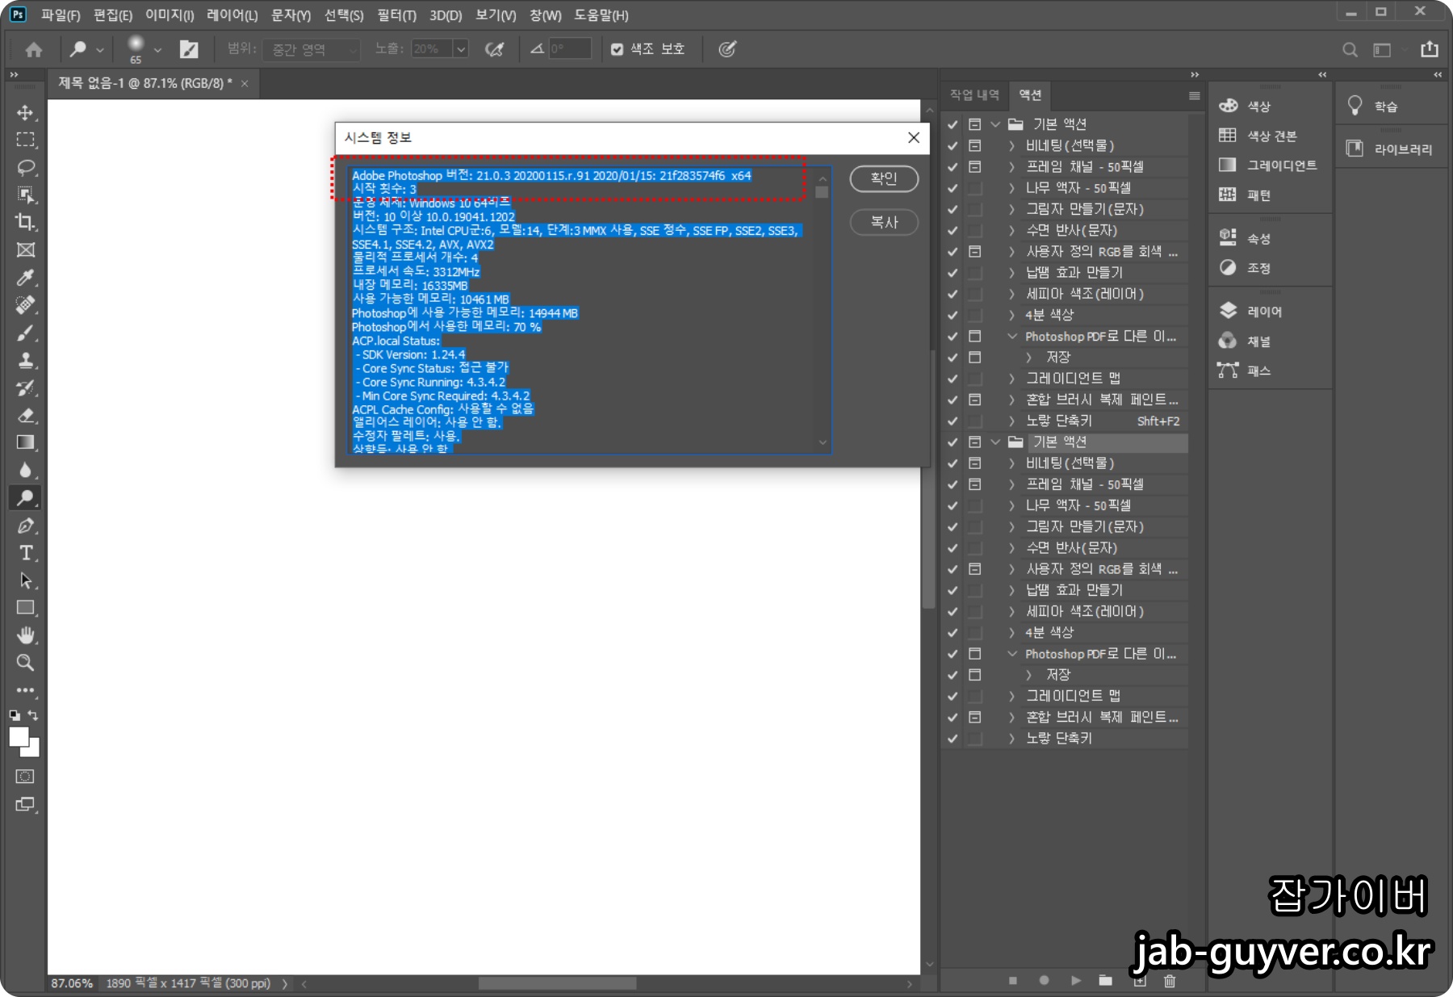Toggle Quick Mask mode icon
The height and width of the screenshot is (997, 1453).
pos(26,777)
